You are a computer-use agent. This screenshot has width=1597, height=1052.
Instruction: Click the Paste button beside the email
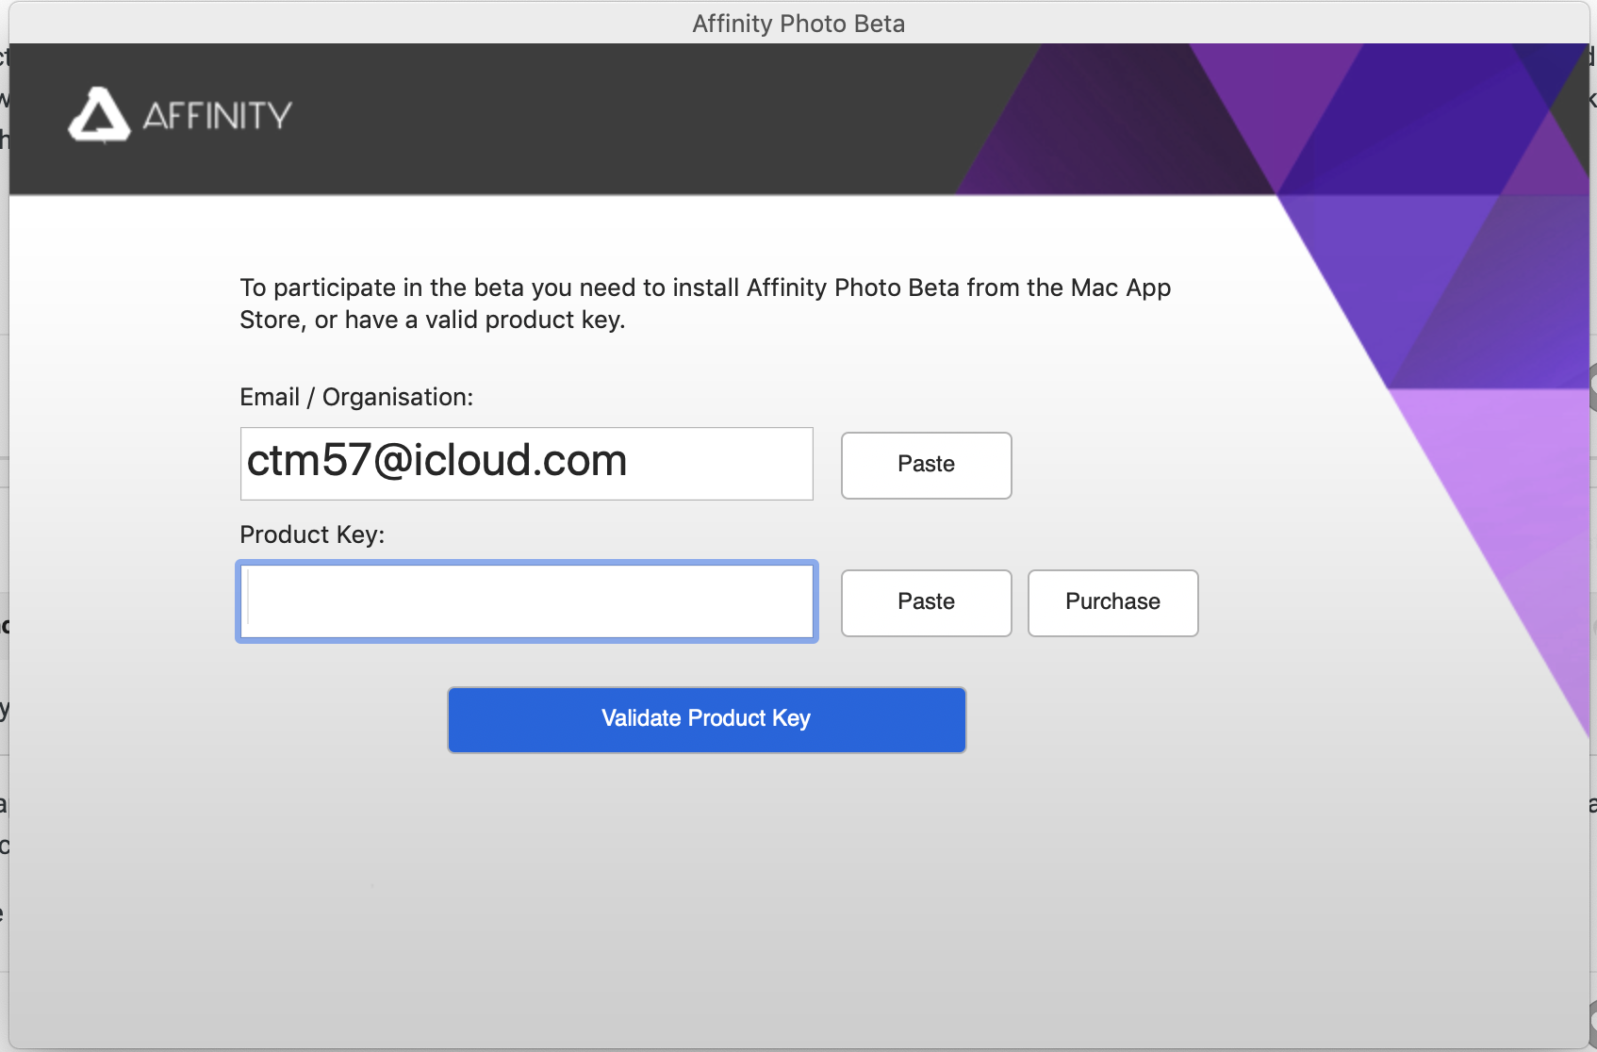[x=925, y=465]
